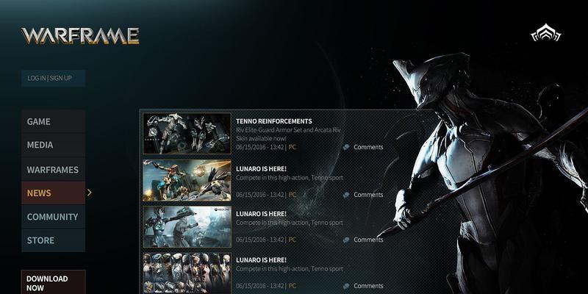Screen dimensions: 588x294
Task: Click the Download Now button
Action: (x=53, y=282)
